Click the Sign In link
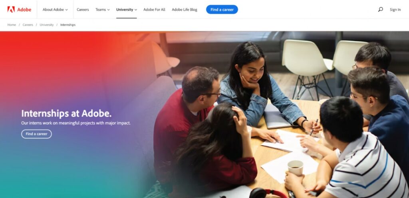 [395, 10]
